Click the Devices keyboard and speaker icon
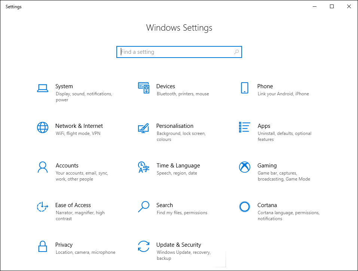 point(144,88)
